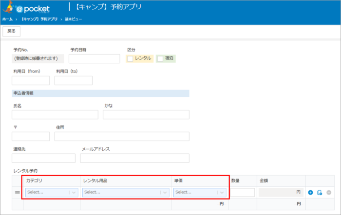Click the 金額 amount field in rental row

point(281,193)
